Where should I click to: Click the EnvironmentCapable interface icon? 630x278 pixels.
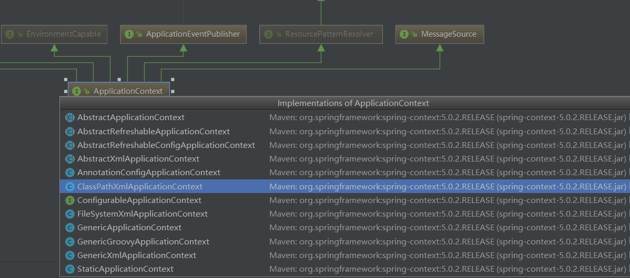[x=9, y=34]
